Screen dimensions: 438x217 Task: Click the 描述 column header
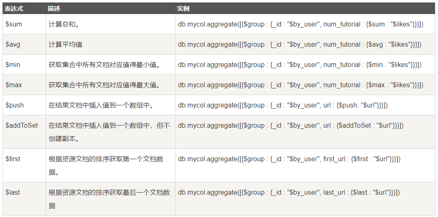pyautogui.click(x=53, y=8)
